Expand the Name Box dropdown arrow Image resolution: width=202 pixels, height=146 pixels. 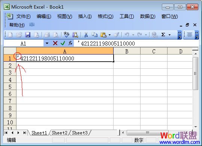tap(47, 43)
